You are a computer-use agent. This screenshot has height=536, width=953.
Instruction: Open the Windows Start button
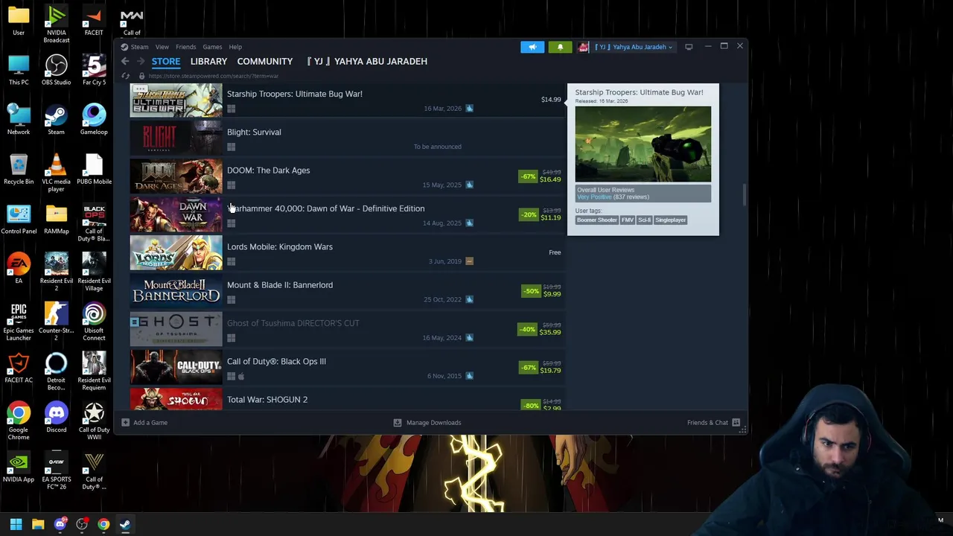16,524
